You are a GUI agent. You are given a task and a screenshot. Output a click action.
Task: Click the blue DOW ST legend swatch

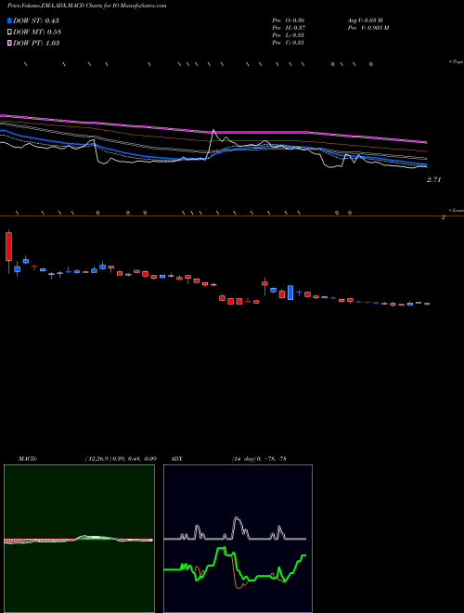9,20
